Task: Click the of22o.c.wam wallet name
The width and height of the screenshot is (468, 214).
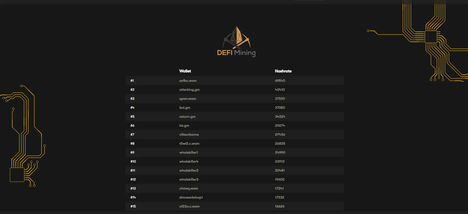Action: 189,206
